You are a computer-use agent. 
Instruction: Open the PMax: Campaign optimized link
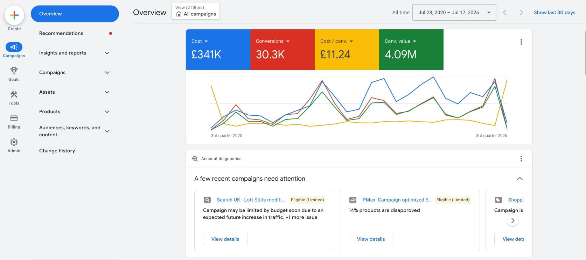click(397, 200)
